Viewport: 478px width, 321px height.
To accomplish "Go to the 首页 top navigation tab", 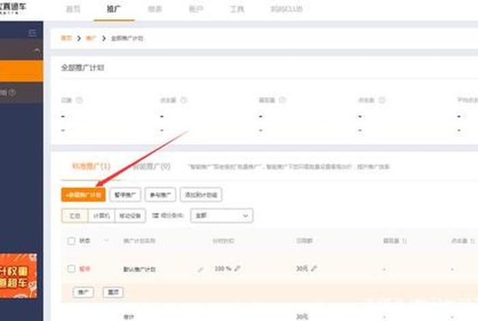I will tap(73, 9).
